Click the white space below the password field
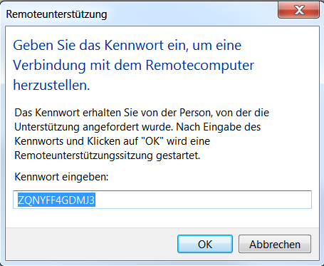 (x=162, y=218)
